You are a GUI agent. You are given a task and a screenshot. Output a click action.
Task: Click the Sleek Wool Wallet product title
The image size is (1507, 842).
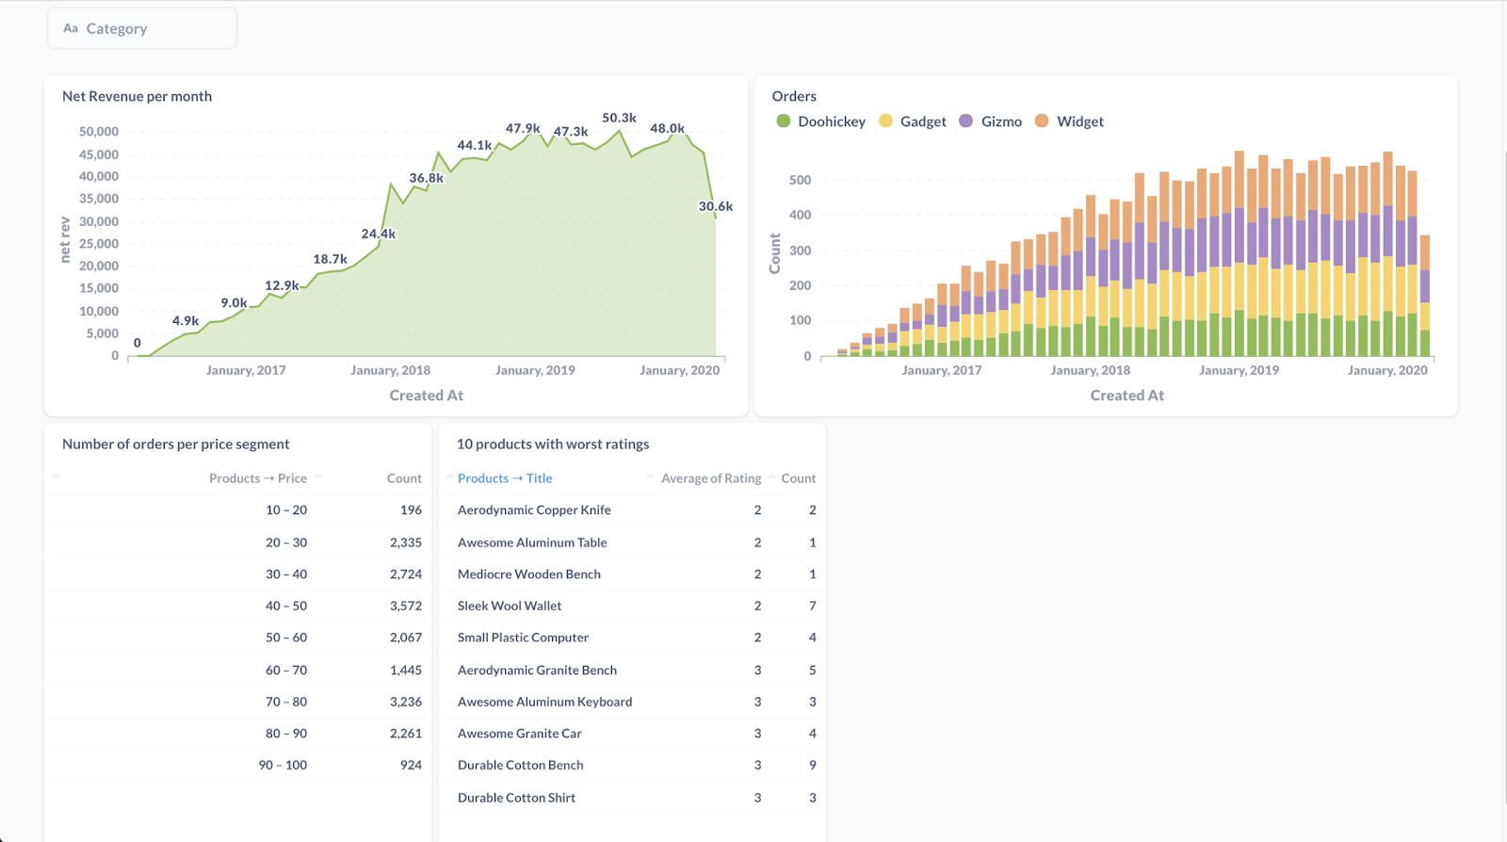510,606
